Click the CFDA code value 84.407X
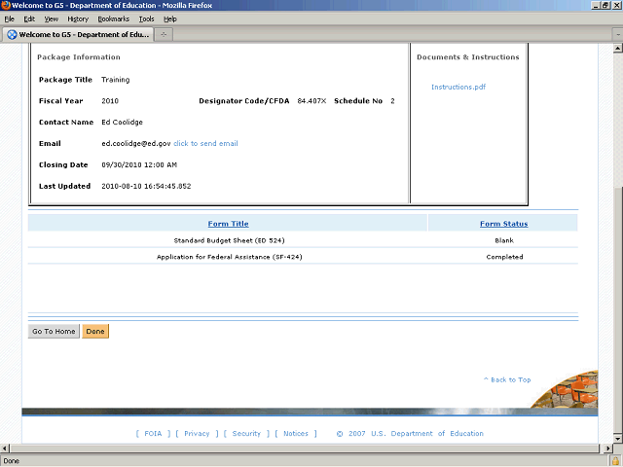The width and height of the screenshot is (623, 467). (311, 101)
